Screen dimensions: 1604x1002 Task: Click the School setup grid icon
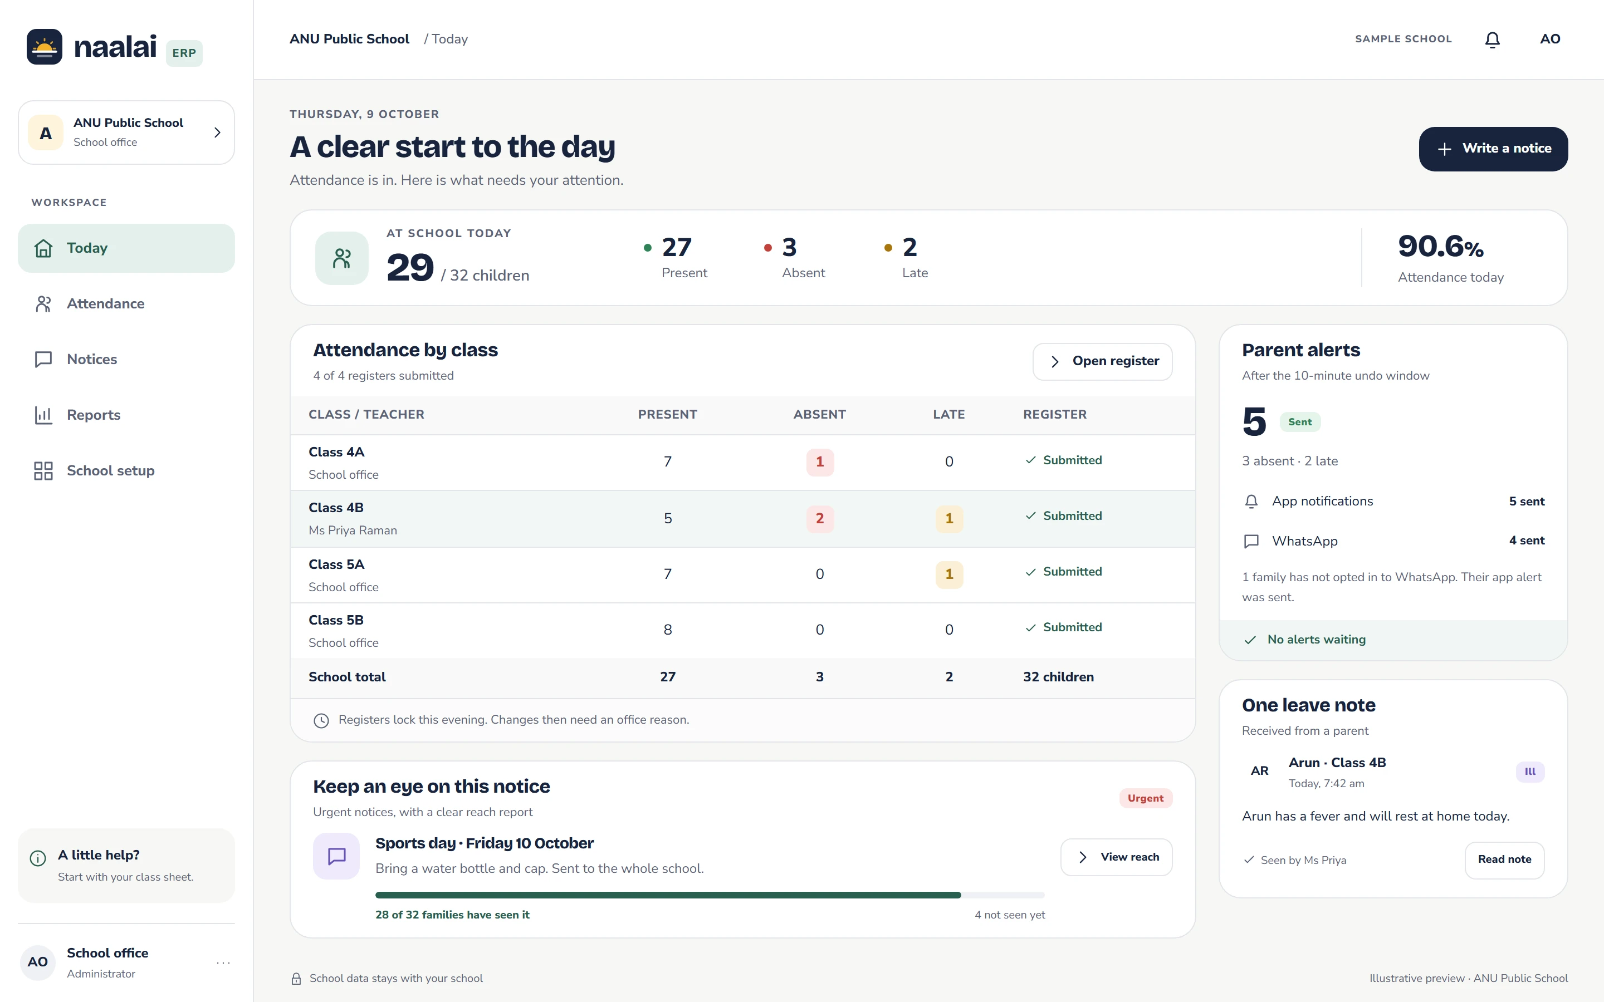tap(44, 470)
